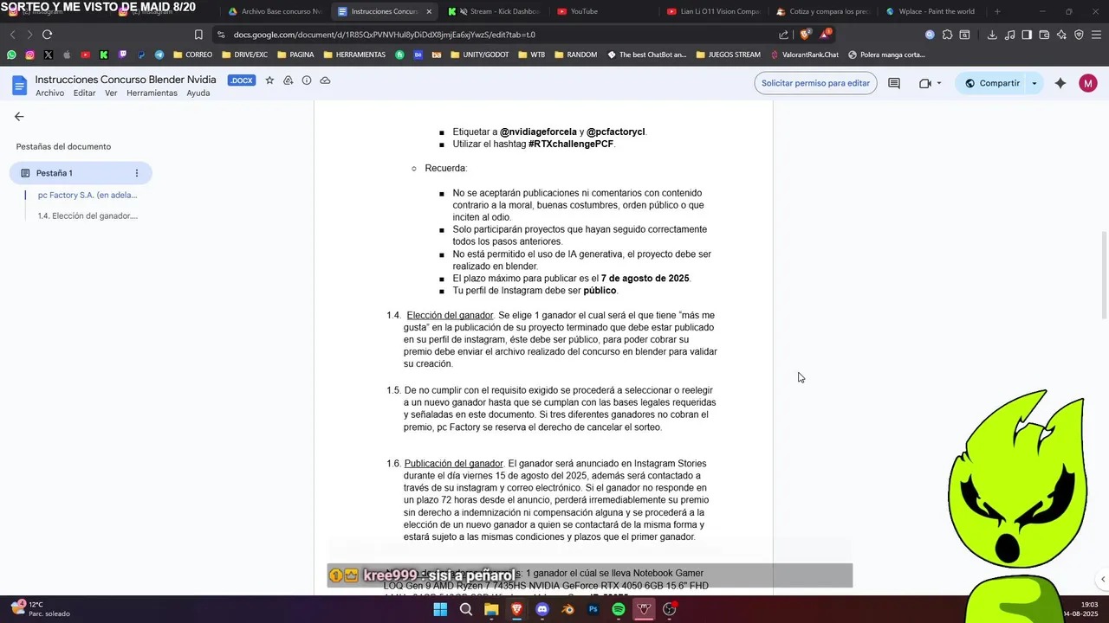
Task: Star the document Instrucciones Concurso Blender Nvidia
Action: (269, 80)
